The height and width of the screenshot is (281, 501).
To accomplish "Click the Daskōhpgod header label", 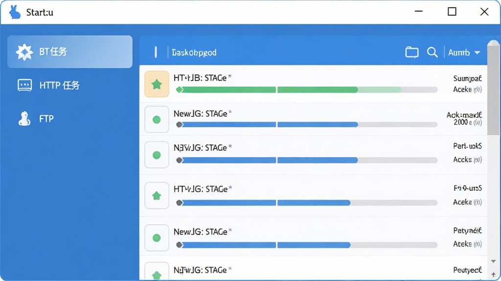I will (x=194, y=53).
